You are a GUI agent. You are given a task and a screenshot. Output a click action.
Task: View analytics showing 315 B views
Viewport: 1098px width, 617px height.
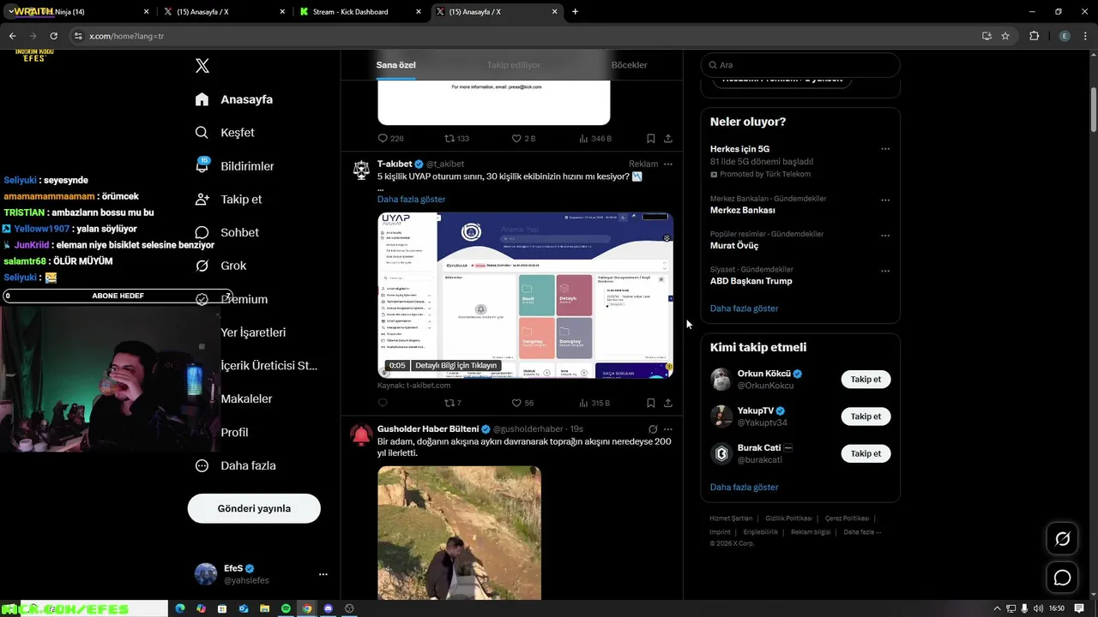coord(594,403)
